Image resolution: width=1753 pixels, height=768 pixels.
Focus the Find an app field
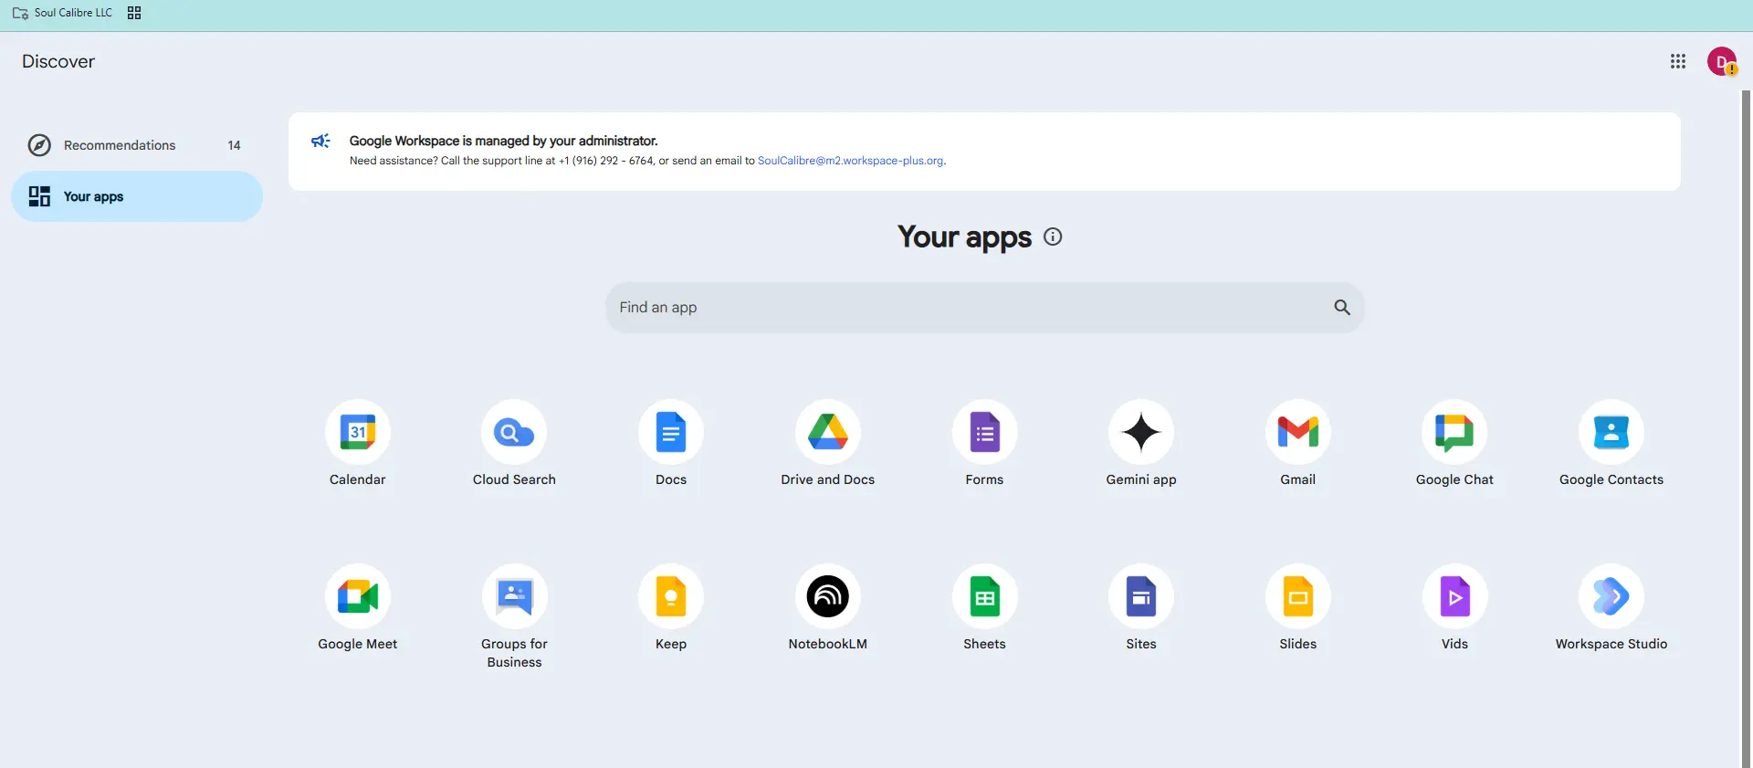coord(984,308)
